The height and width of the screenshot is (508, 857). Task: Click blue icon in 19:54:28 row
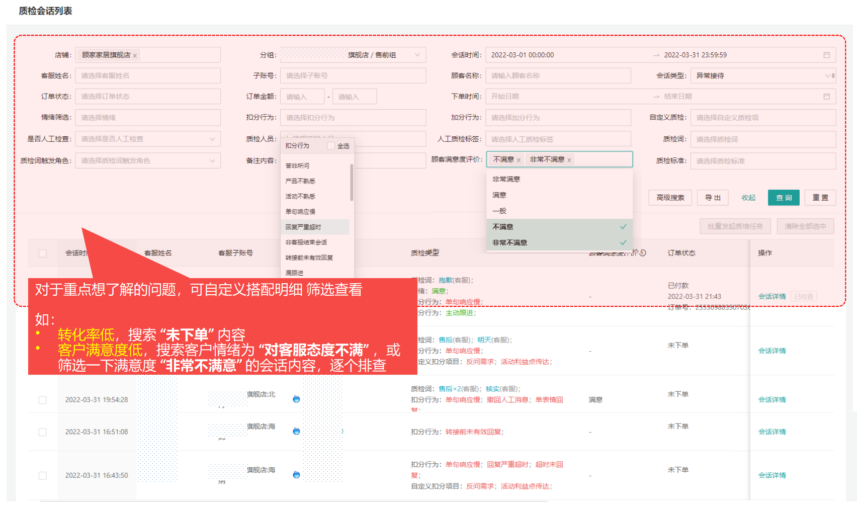tap(296, 399)
